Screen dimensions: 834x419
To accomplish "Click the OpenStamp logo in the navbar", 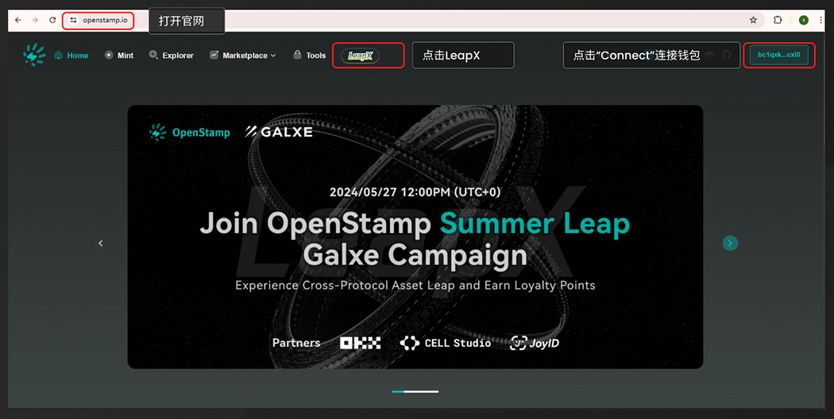I will 35,55.
